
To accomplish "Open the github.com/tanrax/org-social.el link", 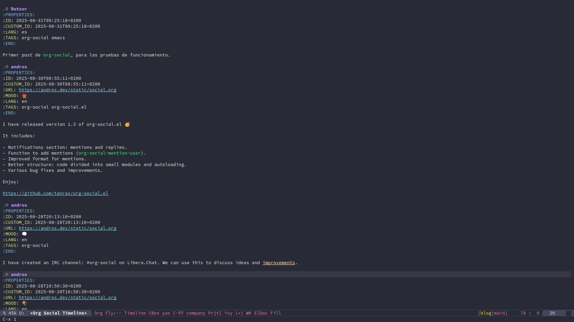I will [x=56, y=193].
